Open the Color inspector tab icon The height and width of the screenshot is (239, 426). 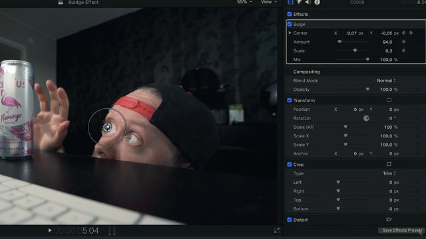[299, 2]
